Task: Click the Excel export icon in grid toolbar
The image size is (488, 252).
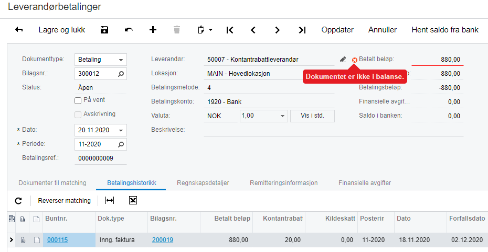Action: [x=133, y=201]
